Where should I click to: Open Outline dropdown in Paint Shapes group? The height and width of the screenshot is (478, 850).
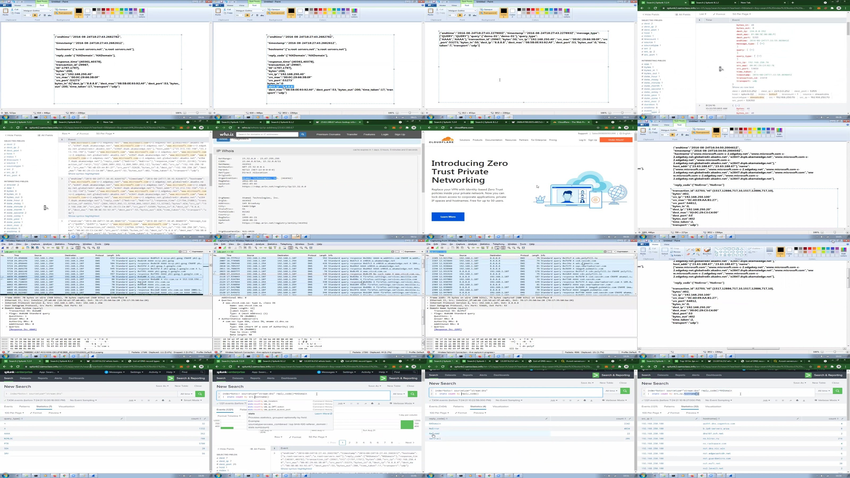tap(755, 248)
